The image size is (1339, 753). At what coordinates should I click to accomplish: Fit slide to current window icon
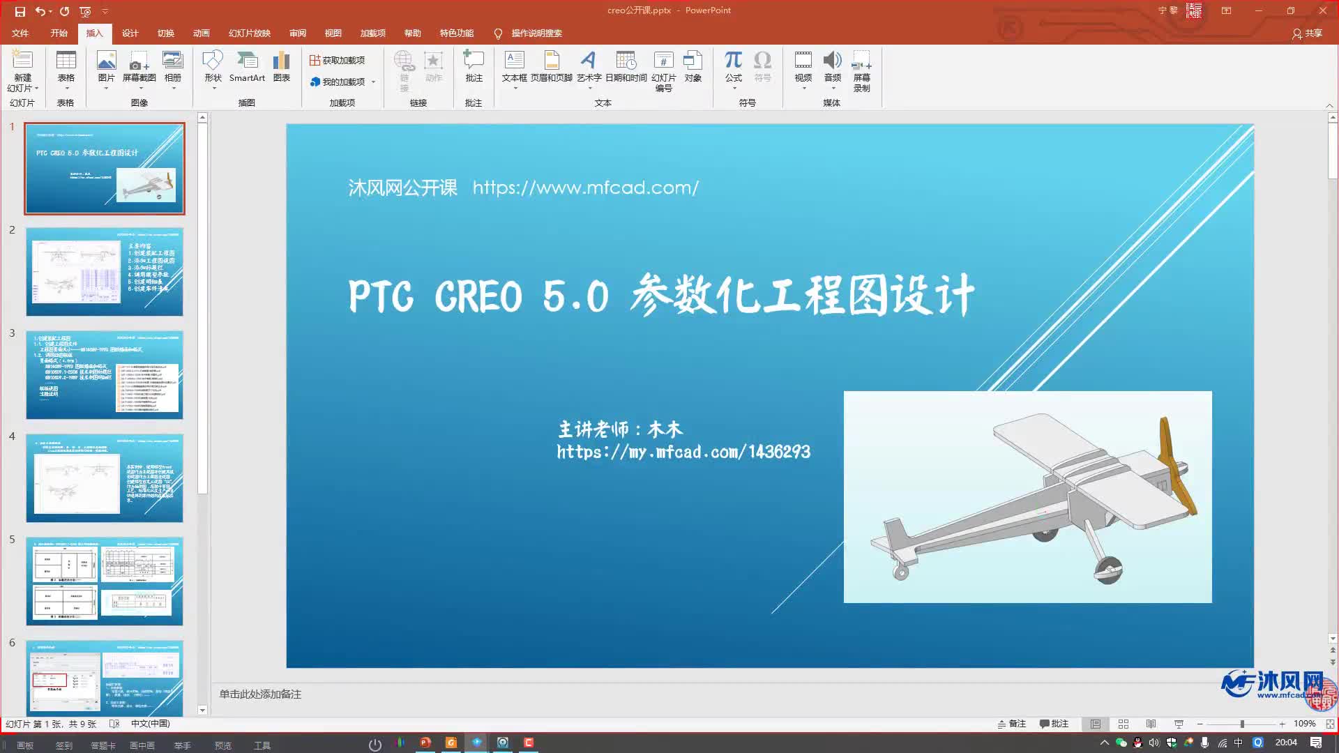pyautogui.click(x=1330, y=724)
